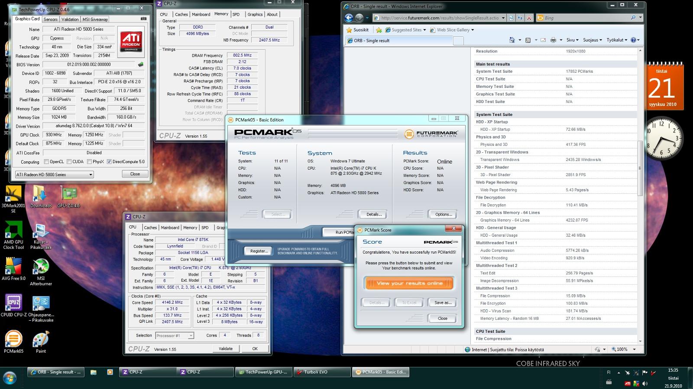The image size is (693, 389).
Task: Open the IE zoom level 100% dropdown
Action: 634,349
